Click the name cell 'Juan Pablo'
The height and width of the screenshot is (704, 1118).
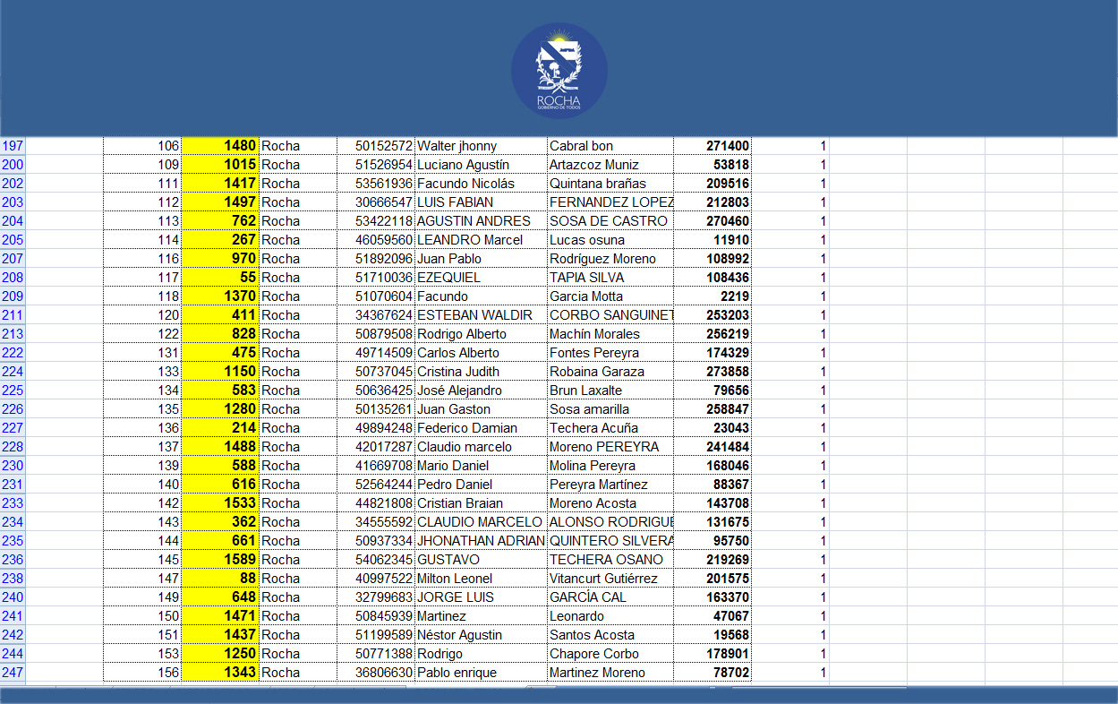482,259
